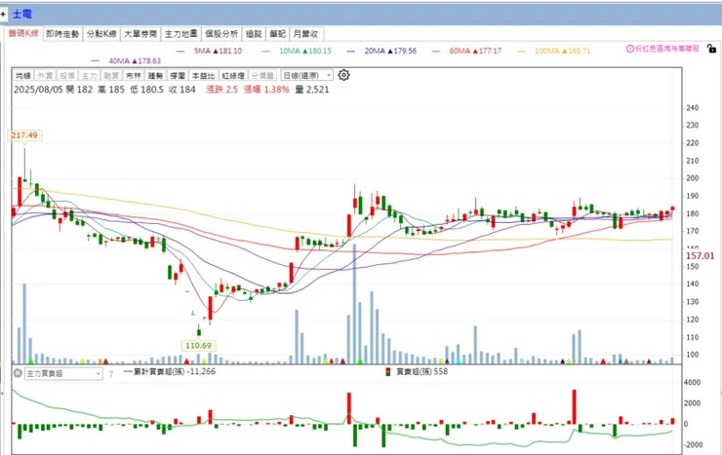This screenshot has height=455, width=722.
Task: Toggle the 融資 overlay button
Action: [111, 75]
